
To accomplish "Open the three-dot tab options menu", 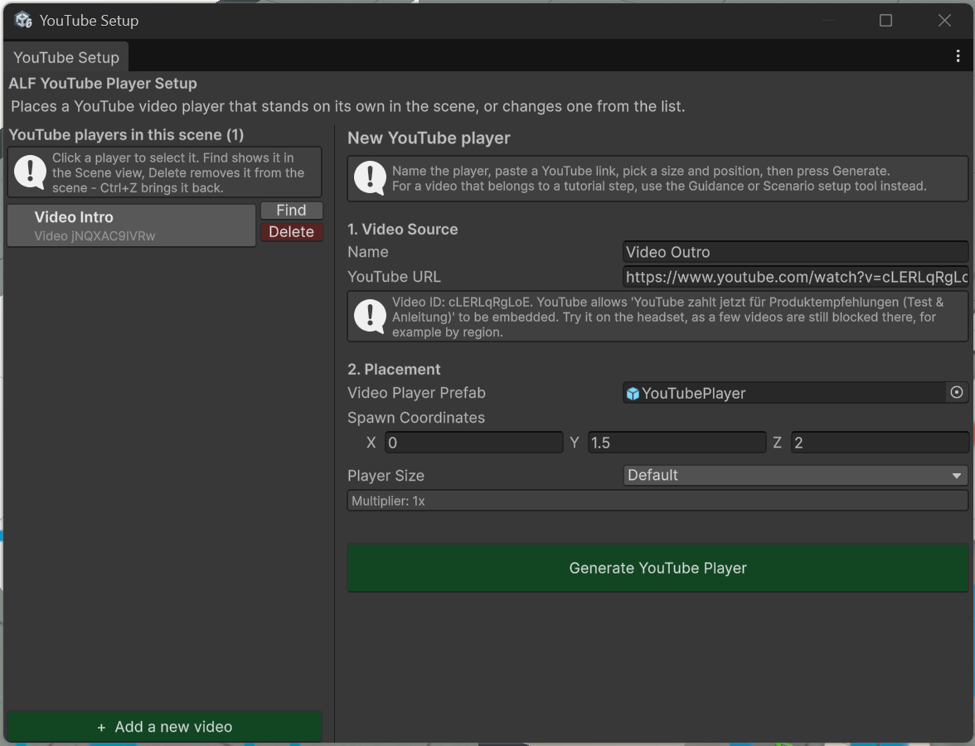I will click(958, 56).
